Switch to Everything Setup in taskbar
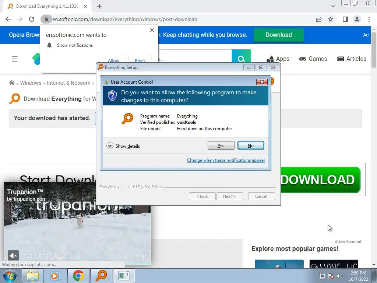Image resolution: width=377 pixels, height=283 pixels. (x=101, y=276)
